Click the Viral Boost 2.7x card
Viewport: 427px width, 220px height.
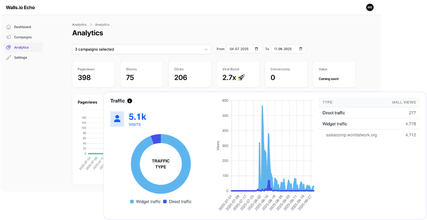(x=238, y=74)
